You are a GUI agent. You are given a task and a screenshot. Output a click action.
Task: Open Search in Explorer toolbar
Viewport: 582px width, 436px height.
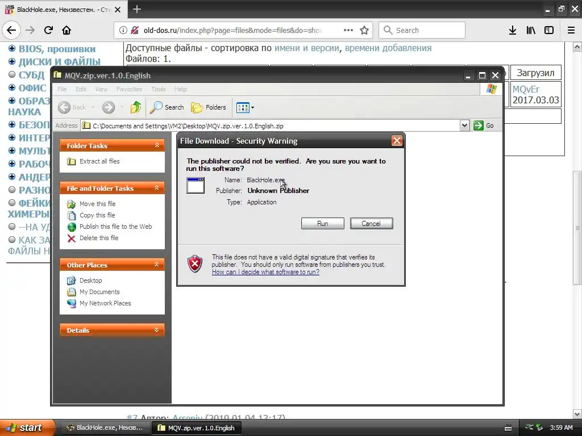click(x=167, y=107)
